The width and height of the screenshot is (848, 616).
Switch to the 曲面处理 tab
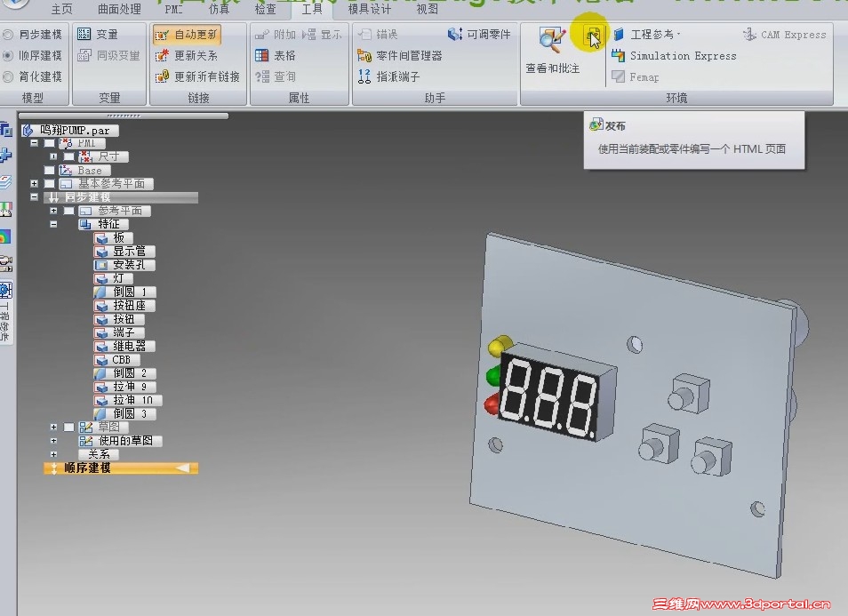pos(119,9)
